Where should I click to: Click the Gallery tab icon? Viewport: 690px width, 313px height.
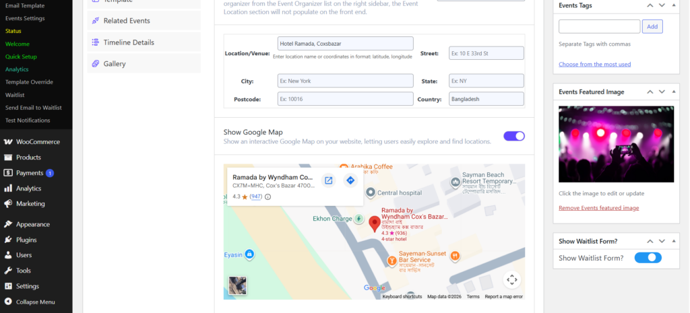[x=95, y=64]
